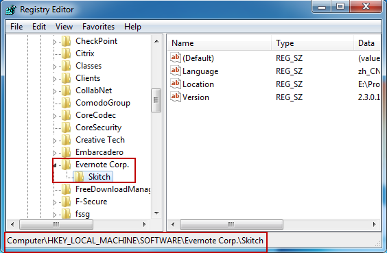
Task: Click the Classes folder icon
Action: pos(66,66)
